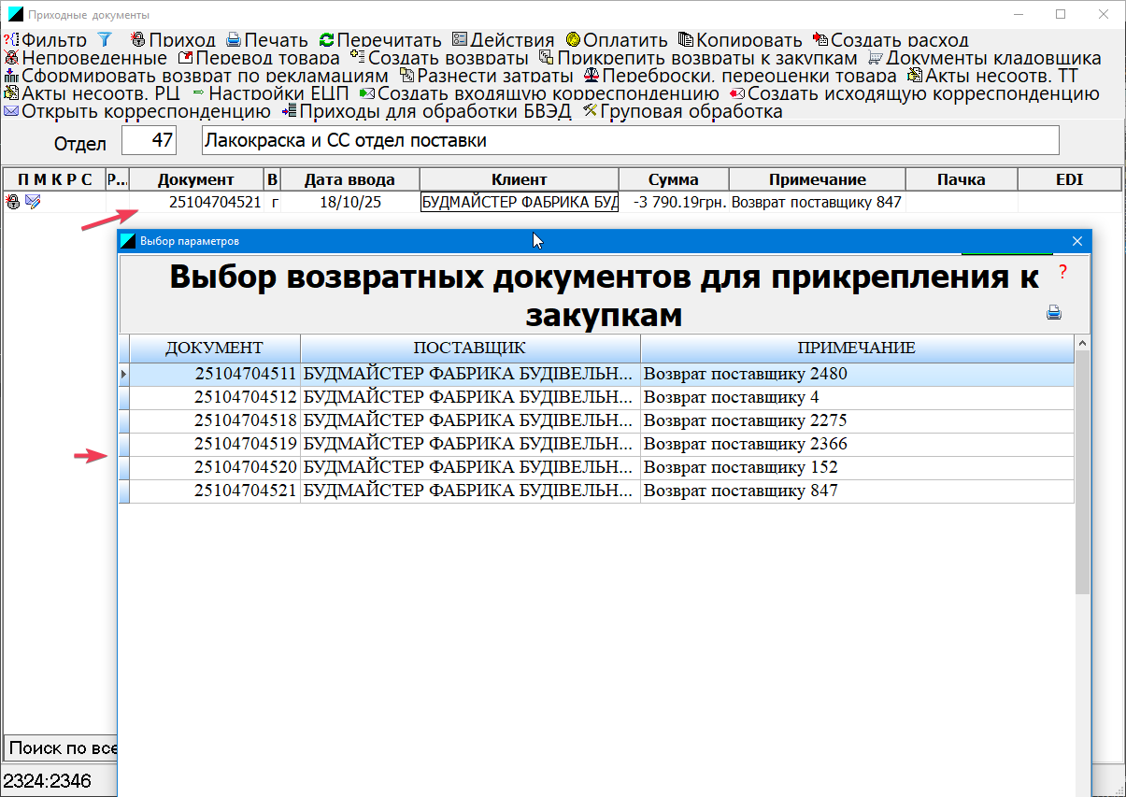Click the БУДМАЙСТЕР ФАБРИКА client cell in main grid
This screenshot has height=797, width=1126.
pyautogui.click(x=520, y=202)
